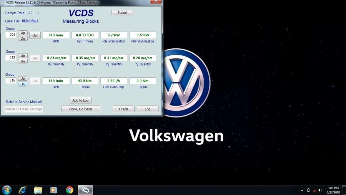The width and height of the screenshot is (346, 195).
Task: Open Internet Explorer from the taskbar
Action: tap(22, 190)
